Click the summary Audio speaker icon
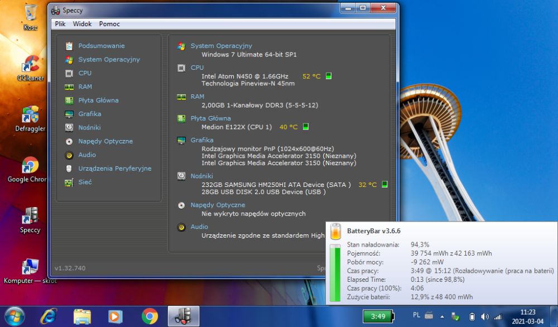 [181, 227]
